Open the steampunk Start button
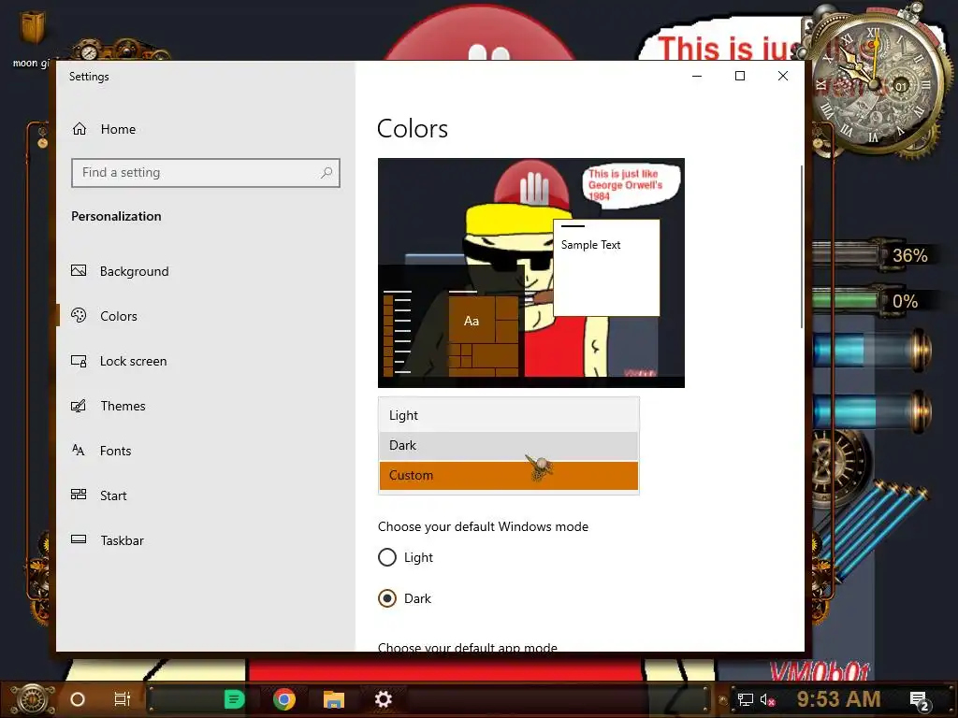 (33, 699)
